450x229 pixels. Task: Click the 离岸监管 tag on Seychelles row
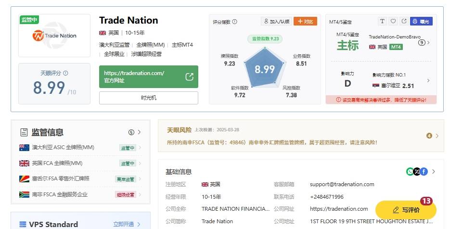point(126,179)
